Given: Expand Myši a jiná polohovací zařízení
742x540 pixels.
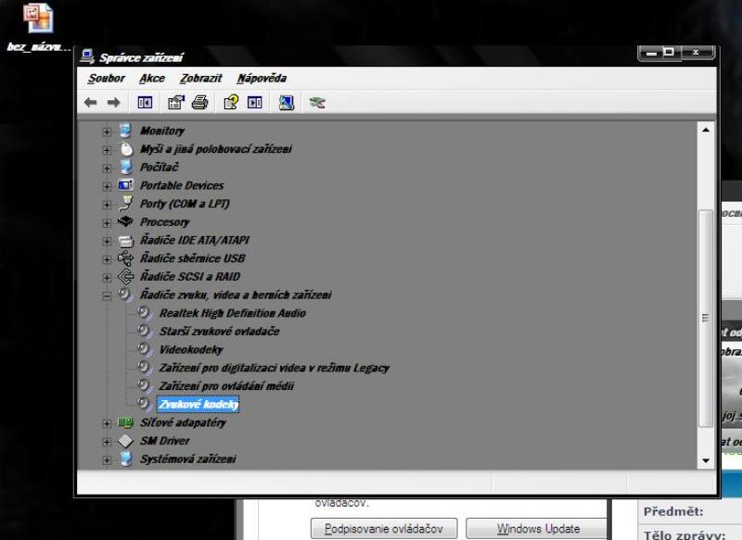Looking at the screenshot, I should point(107,150).
